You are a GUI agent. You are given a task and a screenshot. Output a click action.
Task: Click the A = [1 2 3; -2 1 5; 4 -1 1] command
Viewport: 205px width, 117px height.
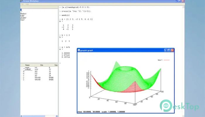pyautogui.click(x=76, y=19)
